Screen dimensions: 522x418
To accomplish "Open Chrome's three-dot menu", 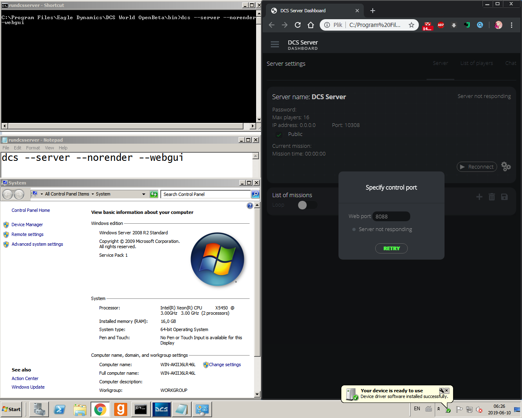I will (x=511, y=25).
